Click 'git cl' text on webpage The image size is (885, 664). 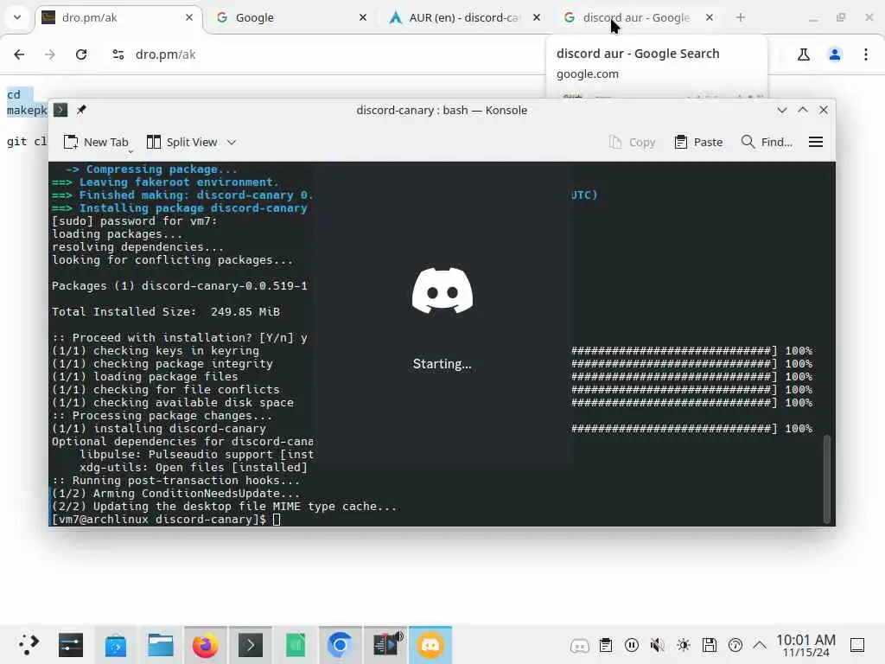point(27,141)
